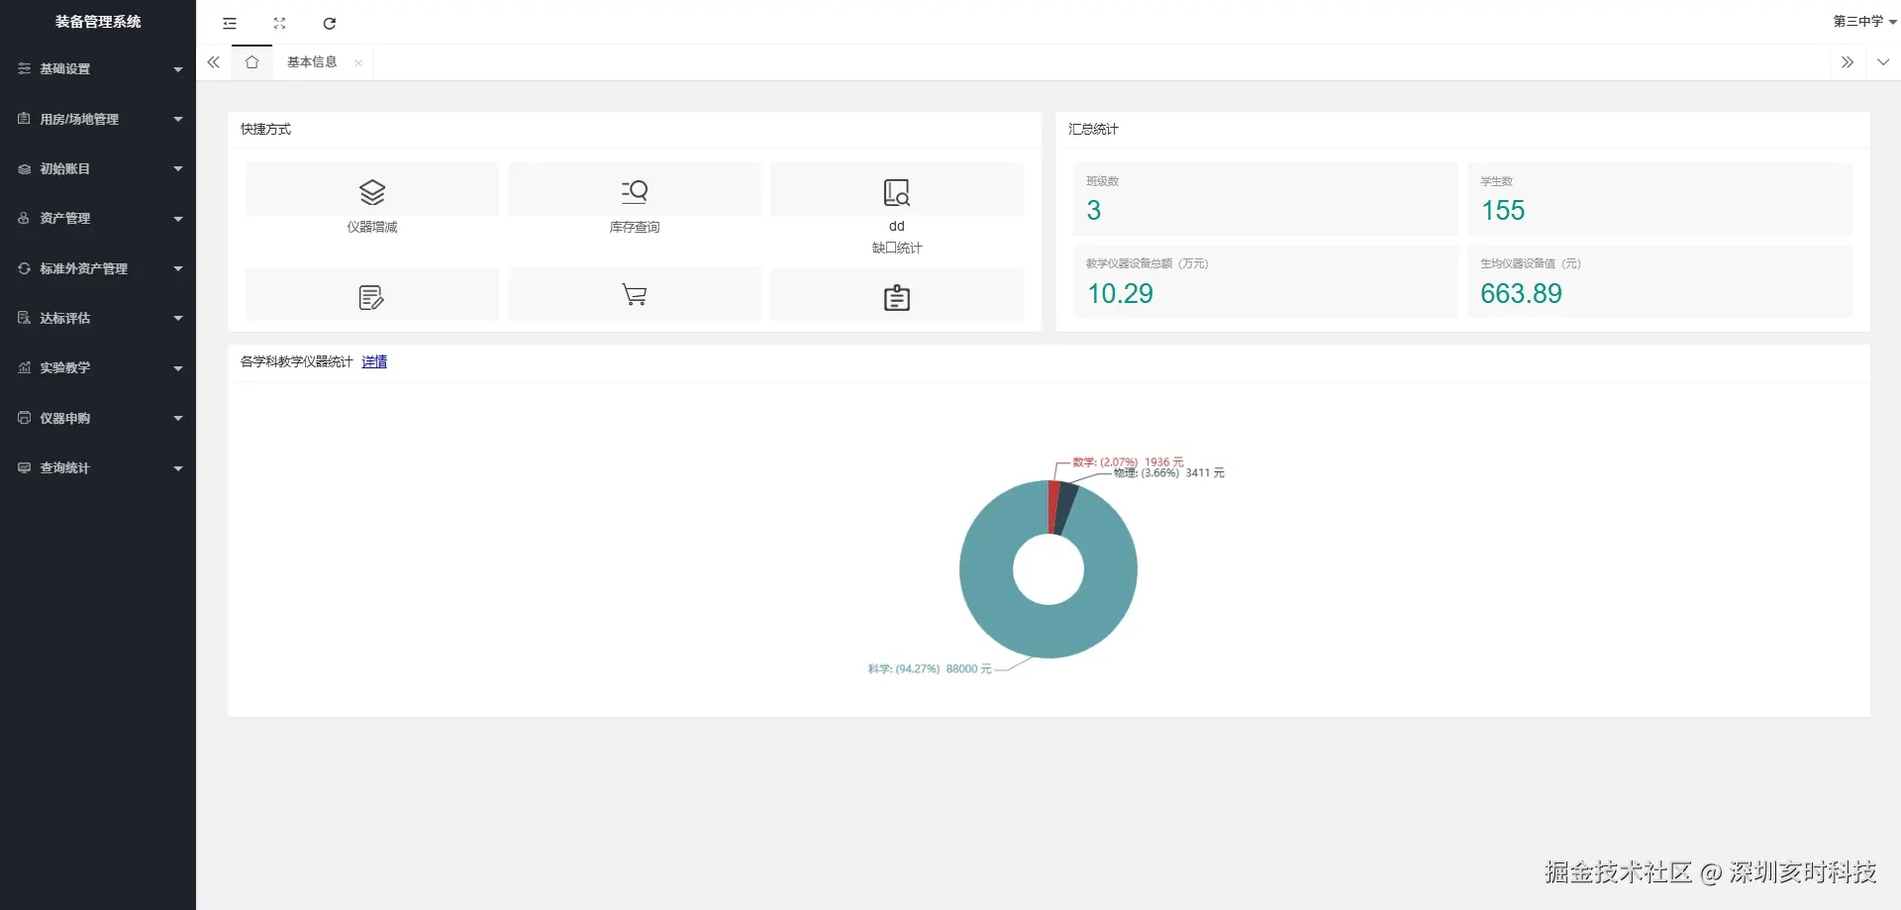The height and width of the screenshot is (910, 1901).
Task: Expand the 初始账目 sidebar menu
Action: pos(98,169)
